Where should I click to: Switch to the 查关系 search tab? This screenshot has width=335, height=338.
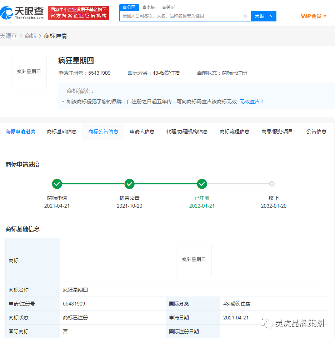(168, 7)
